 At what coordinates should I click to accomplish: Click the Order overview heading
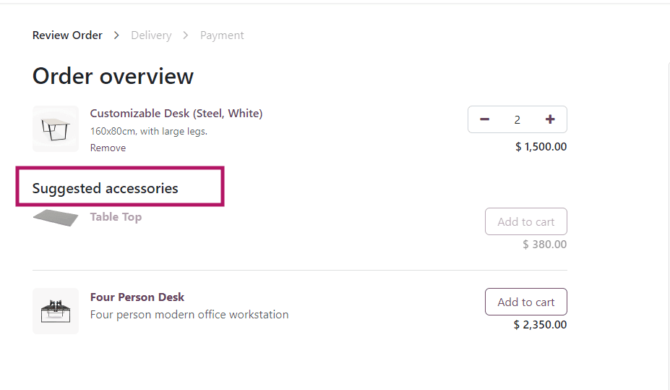(x=113, y=77)
